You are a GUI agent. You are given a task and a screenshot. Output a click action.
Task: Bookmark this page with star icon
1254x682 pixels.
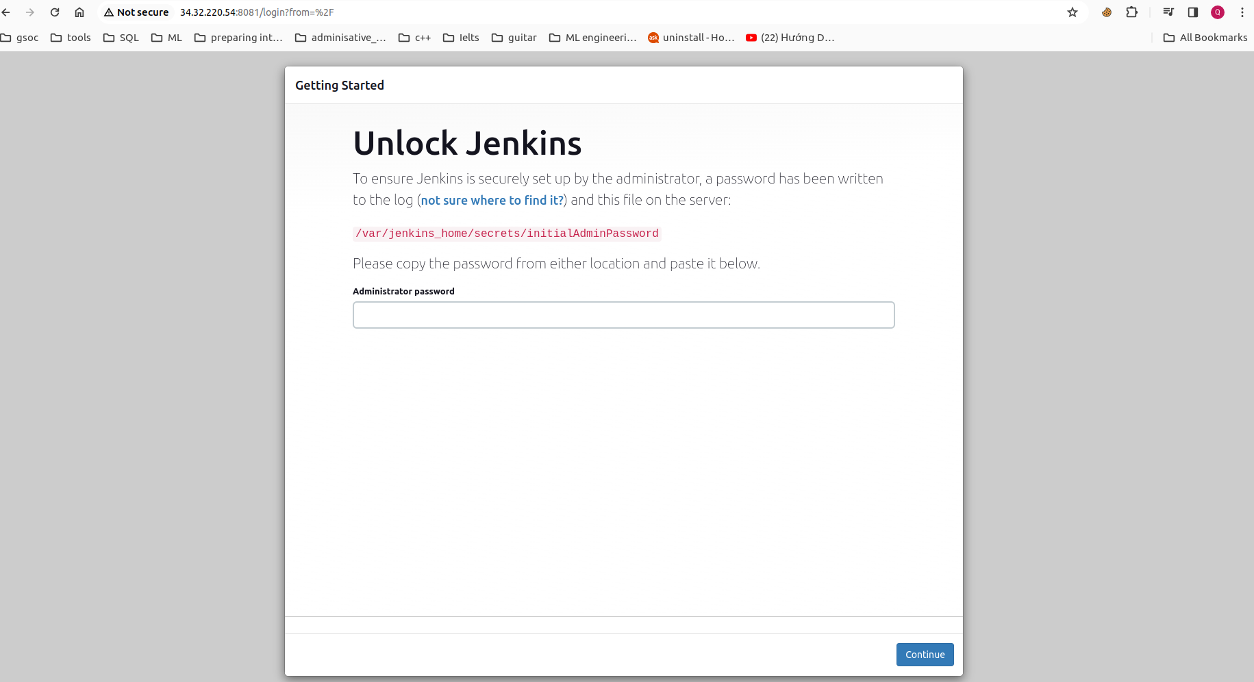1073,12
